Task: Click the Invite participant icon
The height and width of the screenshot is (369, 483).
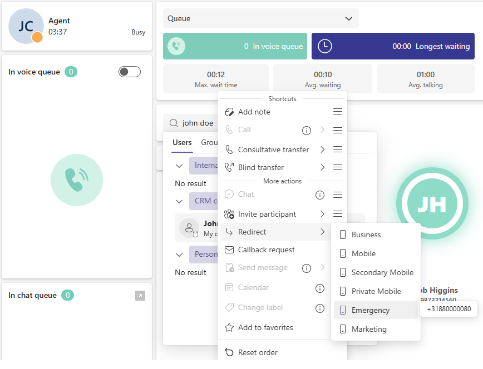Action: (229, 214)
